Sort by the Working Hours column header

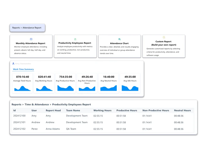(x=102, y=111)
